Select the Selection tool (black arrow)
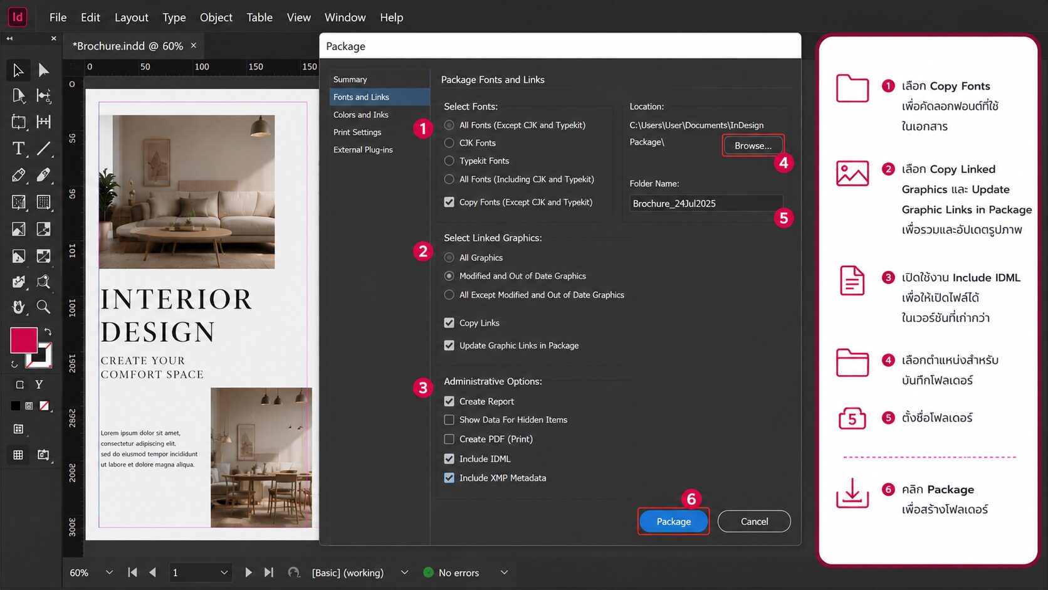Viewport: 1048px width, 590px height. (x=18, y=70)
